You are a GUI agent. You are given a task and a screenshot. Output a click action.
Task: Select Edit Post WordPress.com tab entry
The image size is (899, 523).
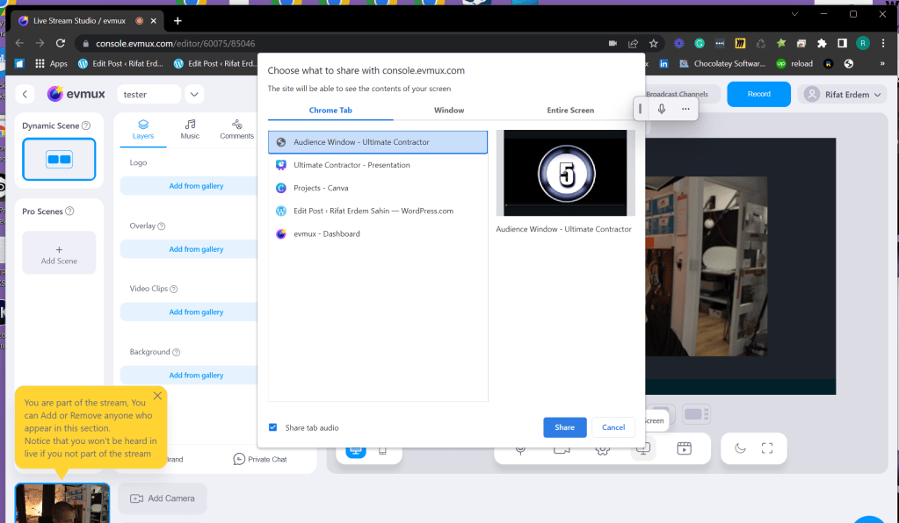pyautogui.click(x=378, y=211)
